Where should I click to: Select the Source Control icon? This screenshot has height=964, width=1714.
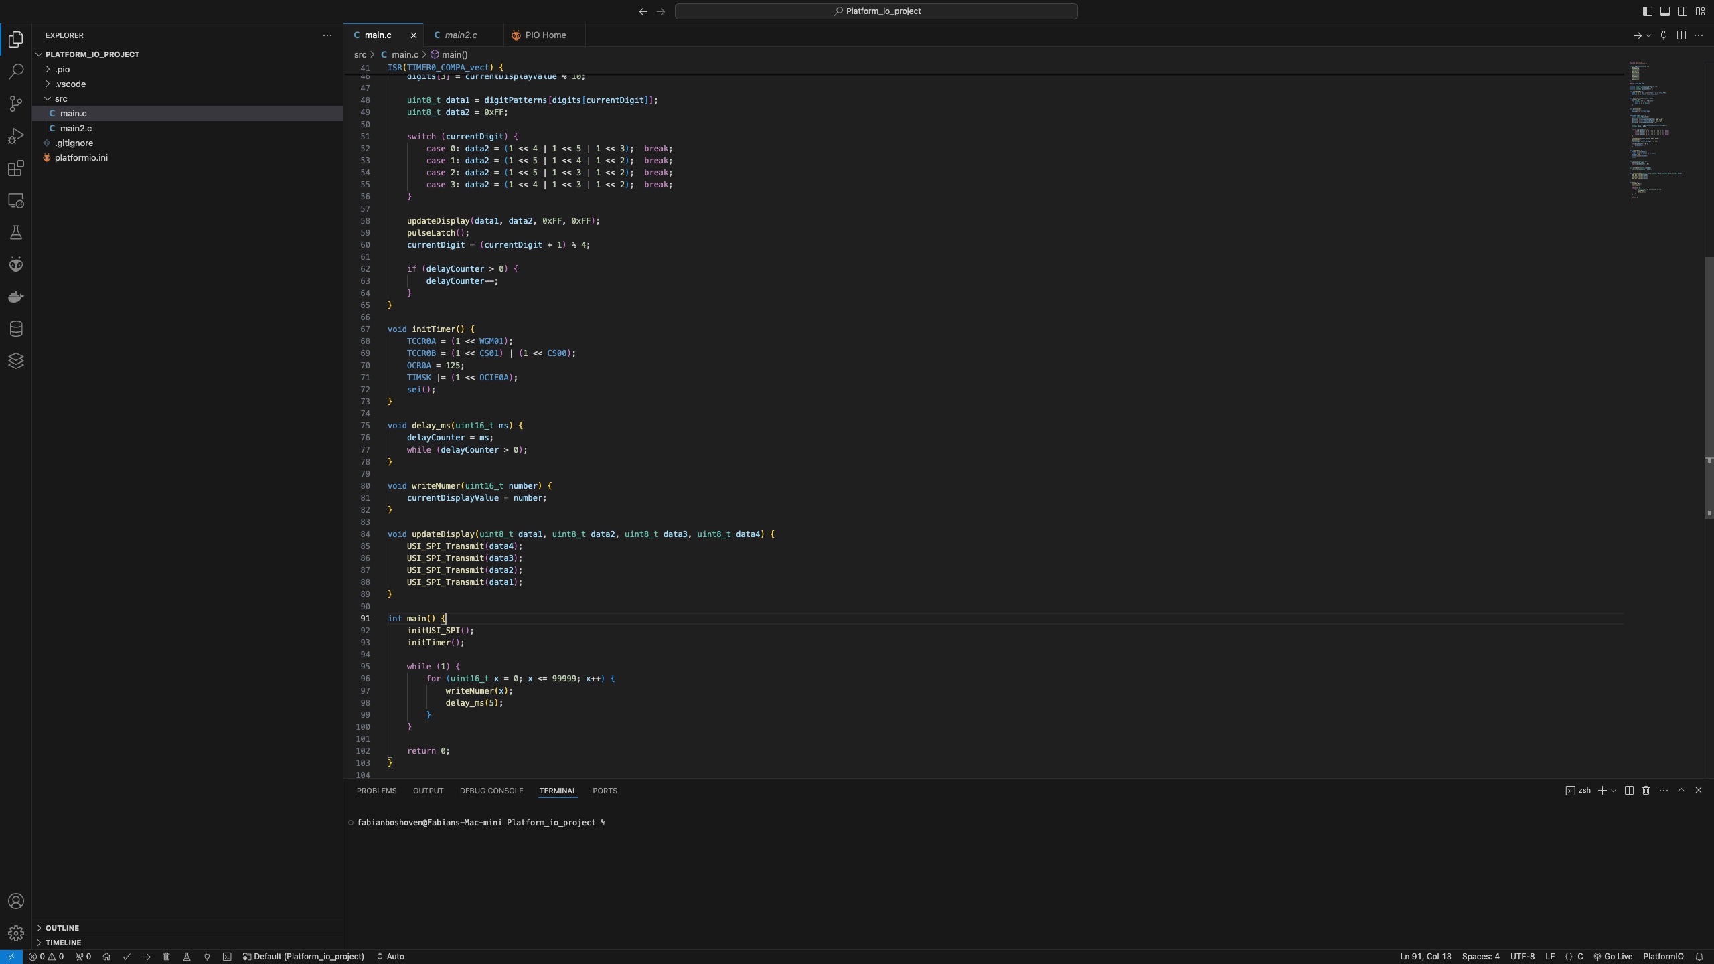pyautogui.click(x=16, y=104)
